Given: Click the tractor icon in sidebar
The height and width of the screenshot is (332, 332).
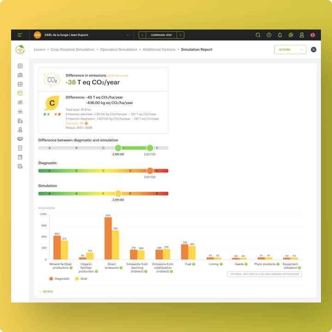Looking at the screenshot, I should 20,120.
